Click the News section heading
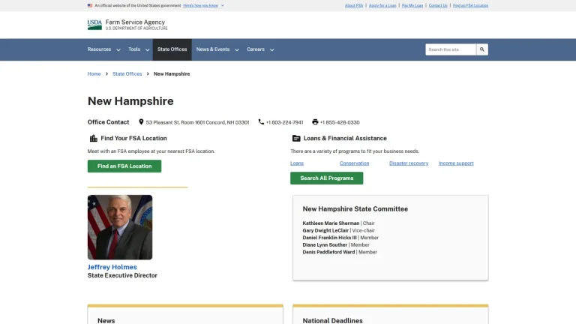This screenshot has height=324, width=576. coord(106,320)
